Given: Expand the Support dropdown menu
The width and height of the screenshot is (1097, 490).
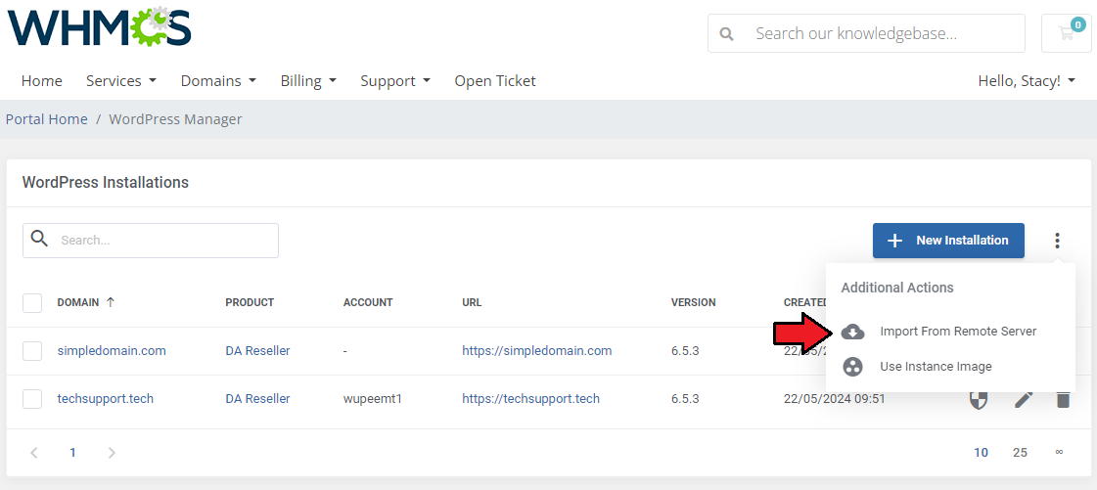Looking at the screenshot, I should (x=395, y=81).
